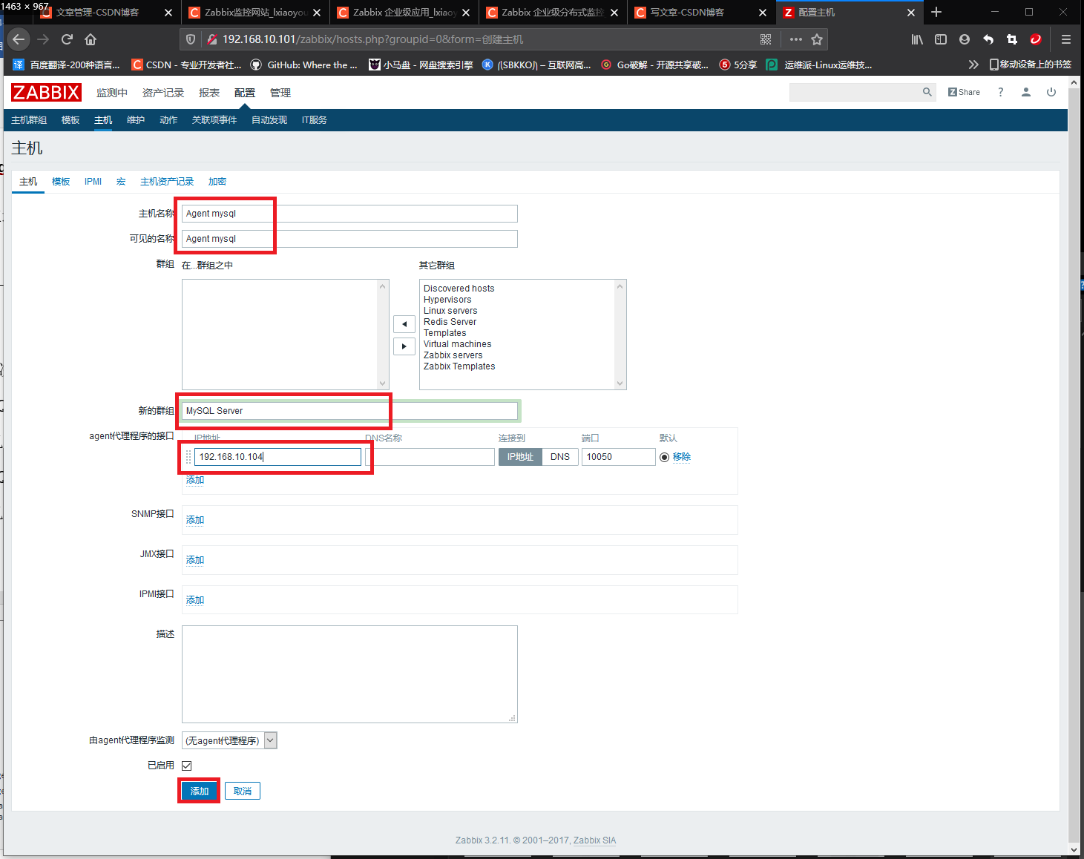This screenshot has width=1084, height=859.
Task: Go to 主机群组 submenu
Action: point(29,120)
